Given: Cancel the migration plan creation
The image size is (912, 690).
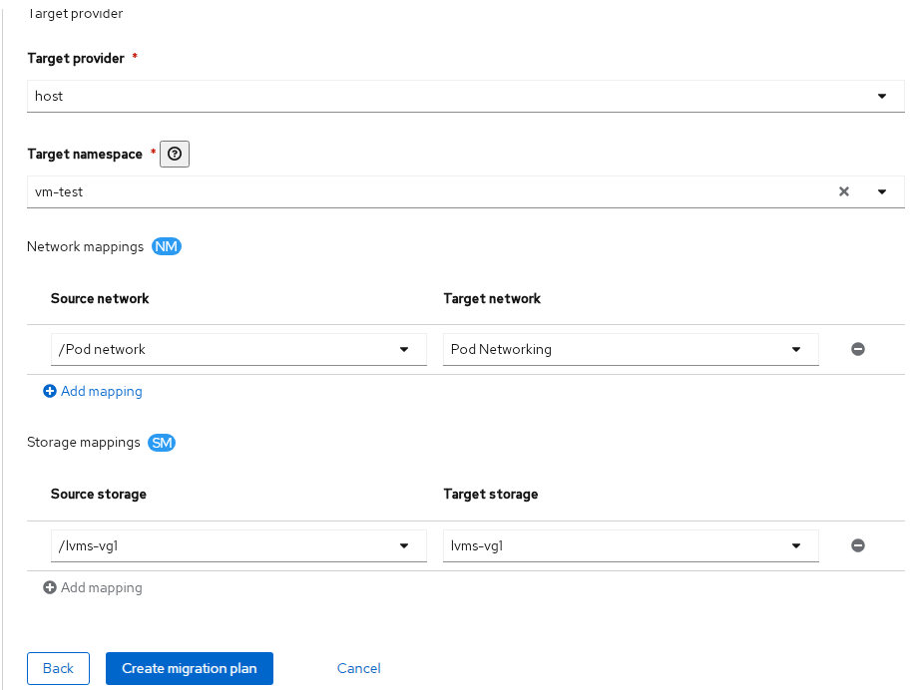Looking at the screenshot, I should (358, 668).
